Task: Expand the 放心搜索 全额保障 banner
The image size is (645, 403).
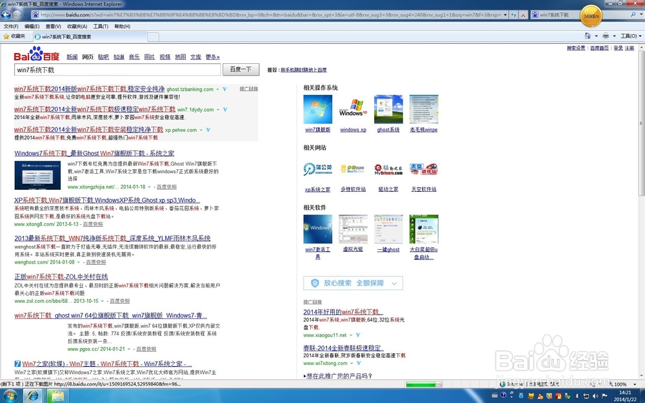Action: (353, 283)
